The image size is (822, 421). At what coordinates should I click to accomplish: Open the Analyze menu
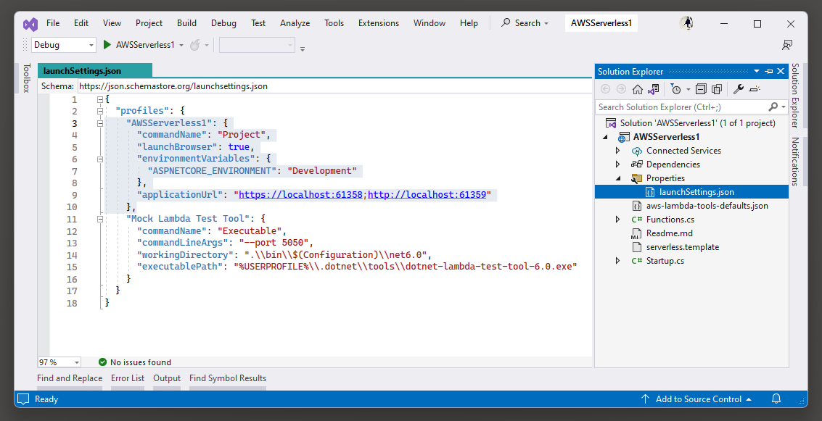[x=295, y=23]
